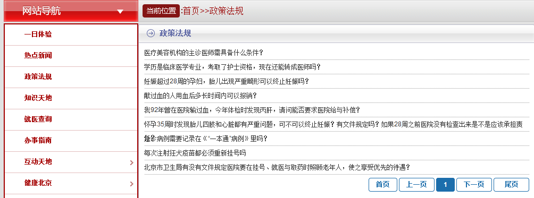Click the 首页 breadcrumb link

click(191, 11)
